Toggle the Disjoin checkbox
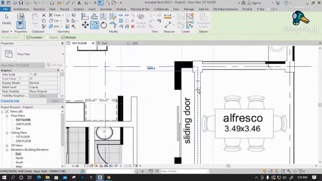322x181 pixels. pos(47,37)
